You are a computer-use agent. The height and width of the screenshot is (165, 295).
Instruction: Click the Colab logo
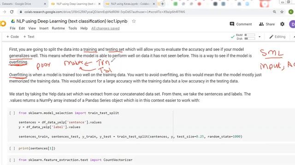pyautogui.click(x=3, y=23)
